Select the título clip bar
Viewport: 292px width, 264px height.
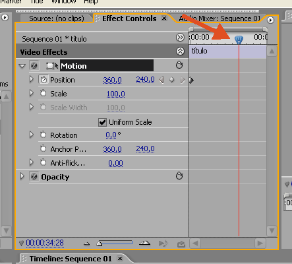227,51
